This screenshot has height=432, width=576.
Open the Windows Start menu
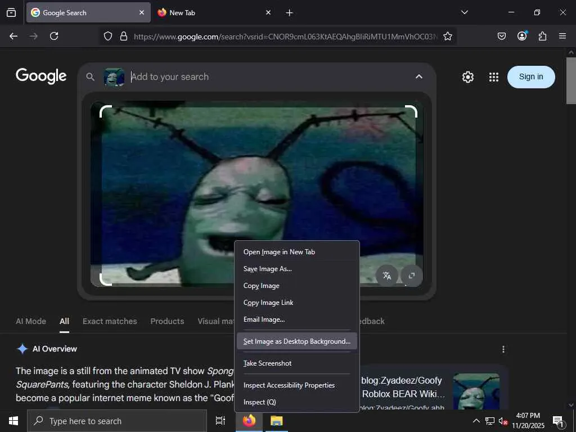pos(13,421)
